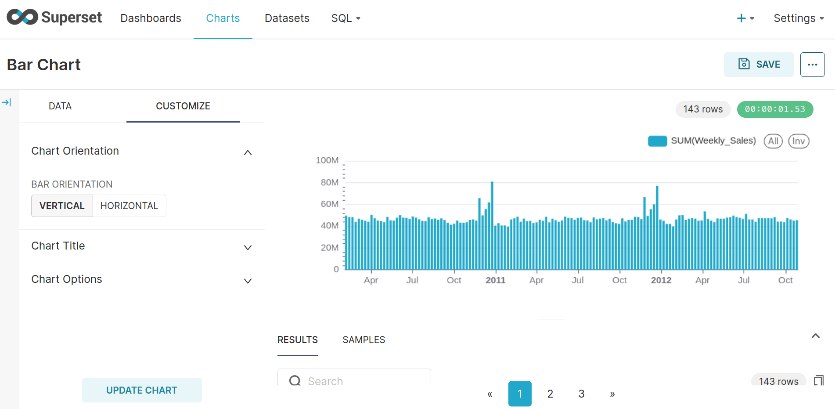Save the Bar Chart
The image size is (835, 409).
coord(759,65)
